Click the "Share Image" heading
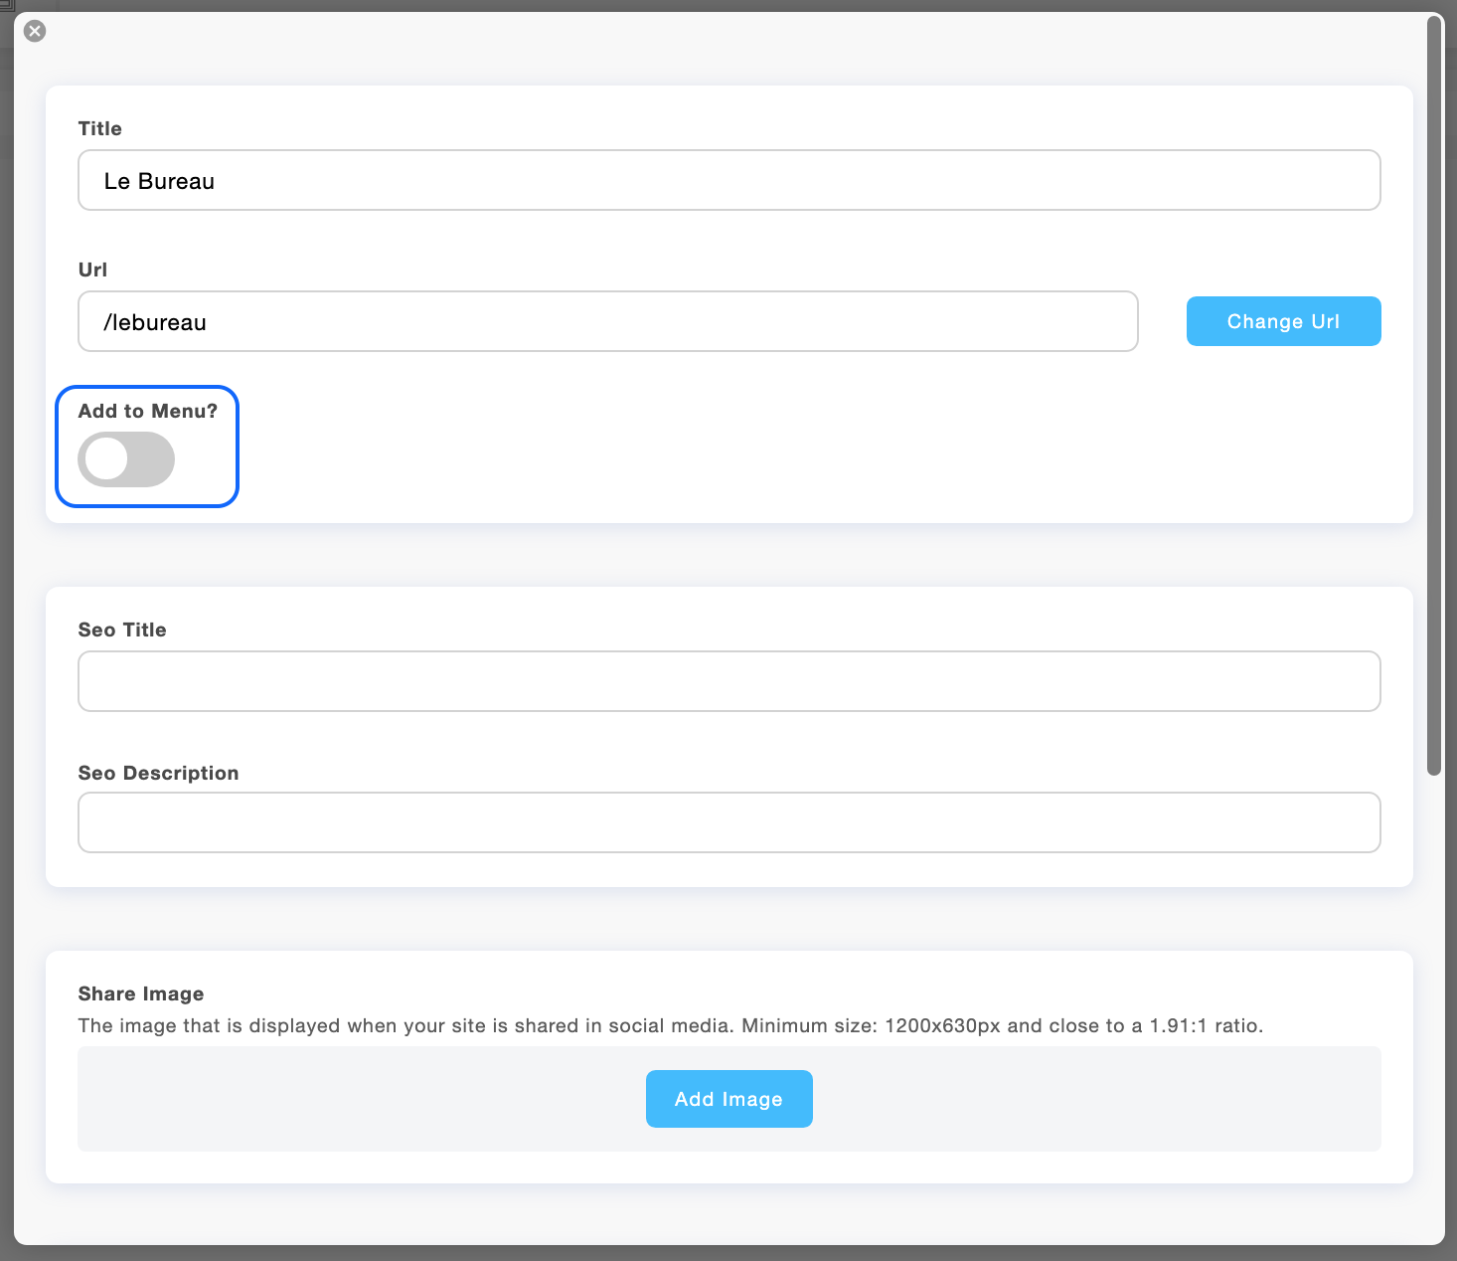 click(x=141, y=994)
